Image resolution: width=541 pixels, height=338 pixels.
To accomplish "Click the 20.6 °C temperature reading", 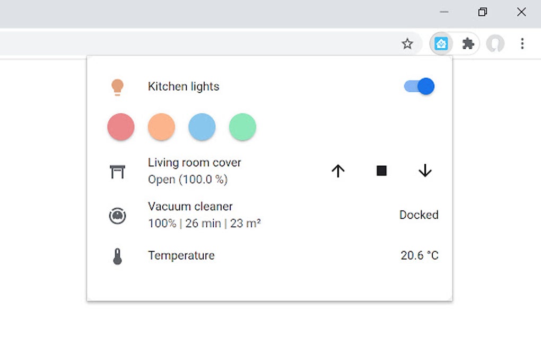I will (419, 256).
